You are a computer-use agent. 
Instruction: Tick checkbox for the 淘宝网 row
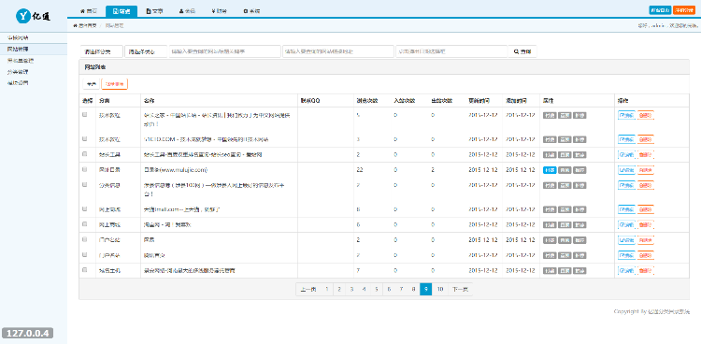(x=84, y=224)
